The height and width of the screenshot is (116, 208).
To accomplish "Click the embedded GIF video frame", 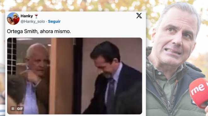I will 75,76.
